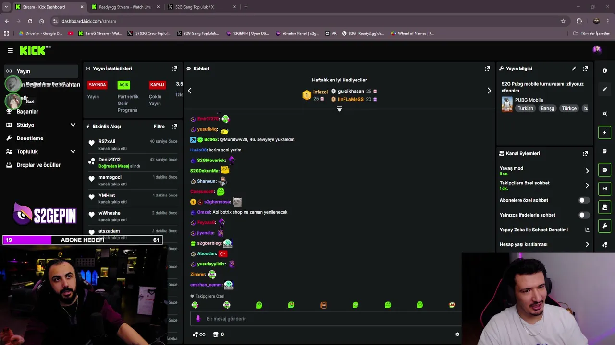The width and height of the screenshot is (615, 345).
Task: Click the shop icon showing 0 below chat
Action: point(219,334)
